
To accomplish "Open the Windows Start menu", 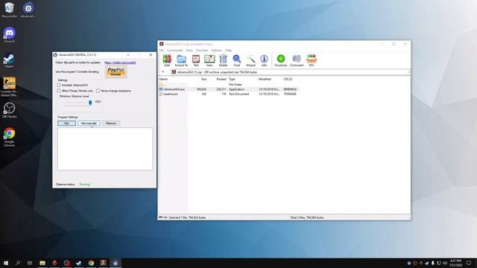I will [6, 263].
